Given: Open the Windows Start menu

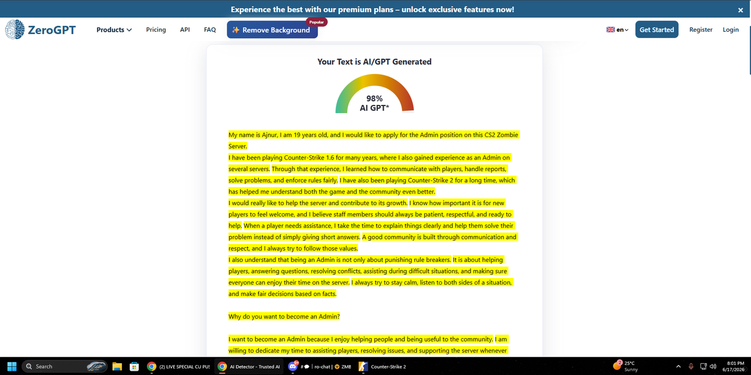Looking at the screenshot, I should [12, 366].
